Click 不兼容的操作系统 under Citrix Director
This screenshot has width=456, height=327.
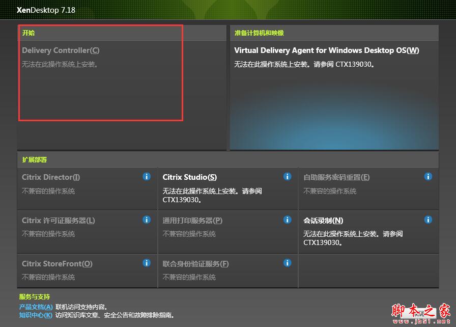click(x=48, y=191)
